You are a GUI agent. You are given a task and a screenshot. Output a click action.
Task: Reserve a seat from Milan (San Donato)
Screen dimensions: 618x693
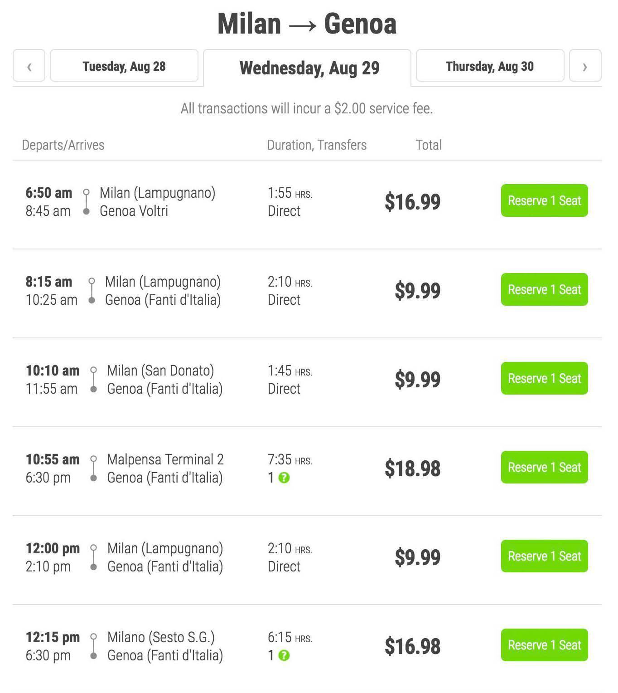click(544, 378)
